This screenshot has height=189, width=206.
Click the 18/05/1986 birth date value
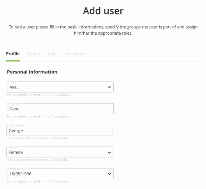20,174
